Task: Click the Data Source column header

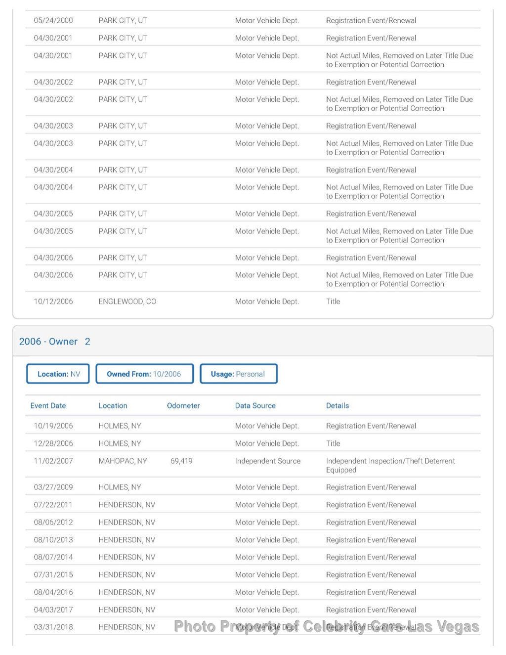Action: pos(255,405)
